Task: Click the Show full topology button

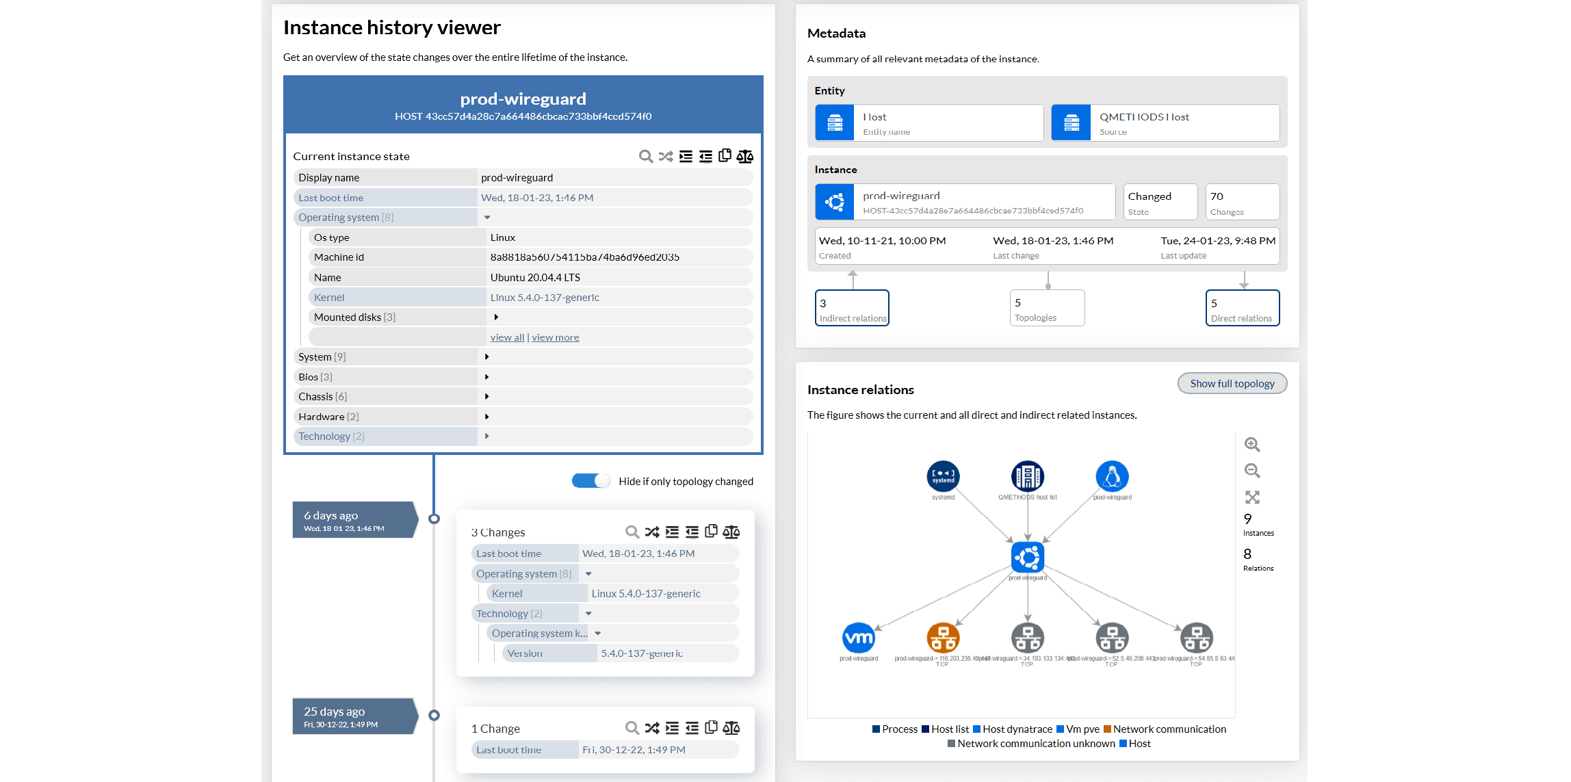Action: [x=1232, y=384]
